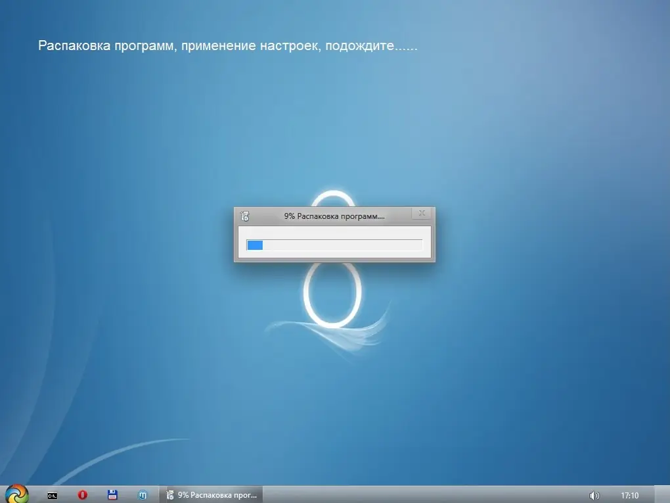Click the volume speaker tray icon

[594, 495]
